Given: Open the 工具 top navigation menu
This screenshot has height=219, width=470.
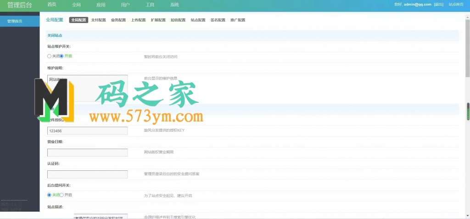Looking at the screenshot, I should (150, 5).
